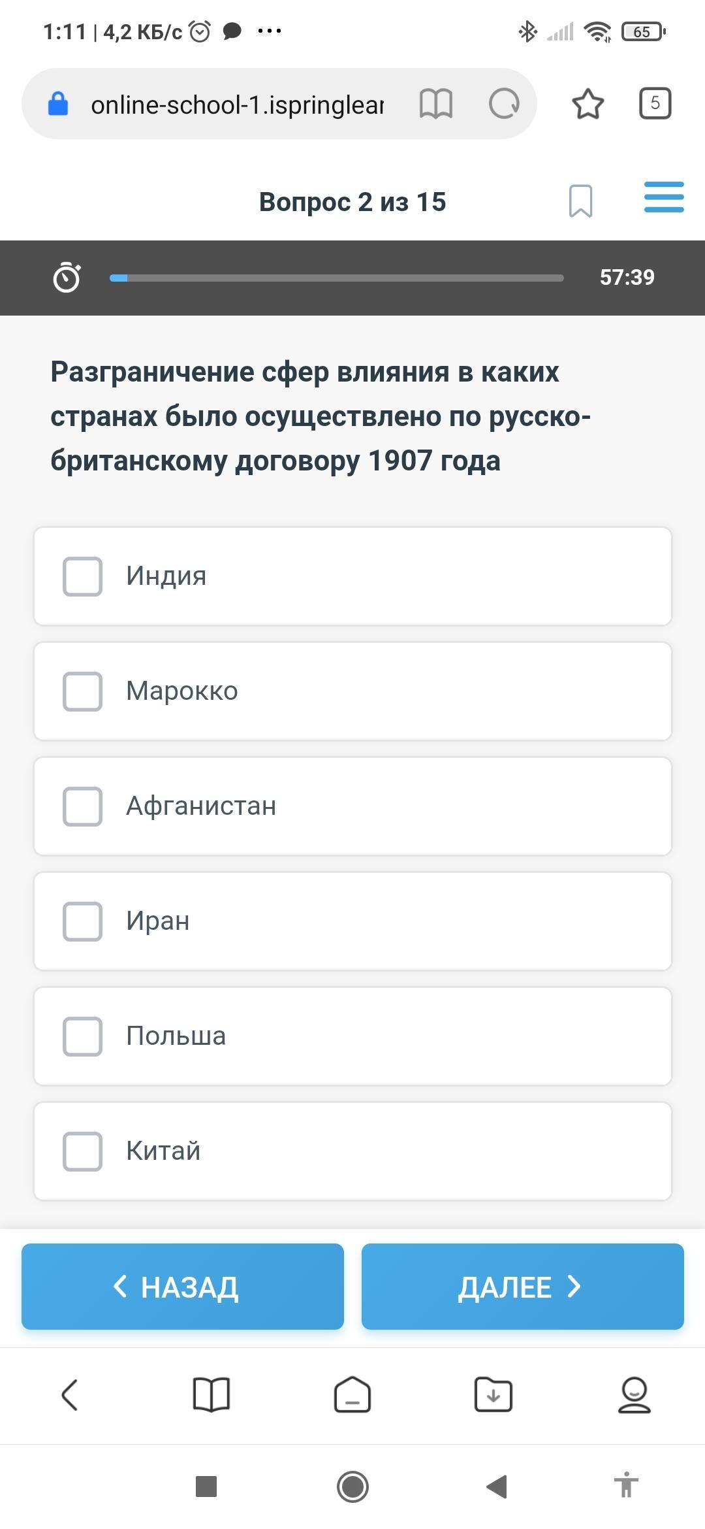
Task: Tap the Android recent apps square
Action: (206, 1487)
